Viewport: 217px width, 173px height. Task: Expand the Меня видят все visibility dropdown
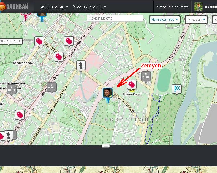click(165, 20)
